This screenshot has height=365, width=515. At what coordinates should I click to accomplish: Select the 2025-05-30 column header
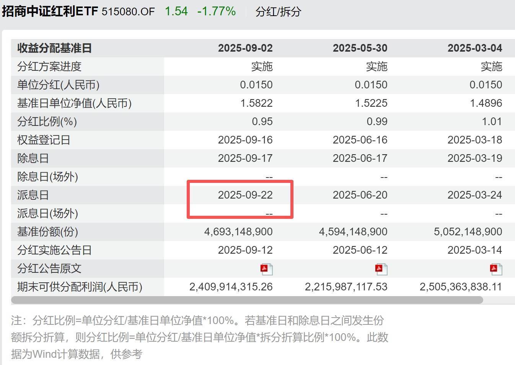coord(360,48)
